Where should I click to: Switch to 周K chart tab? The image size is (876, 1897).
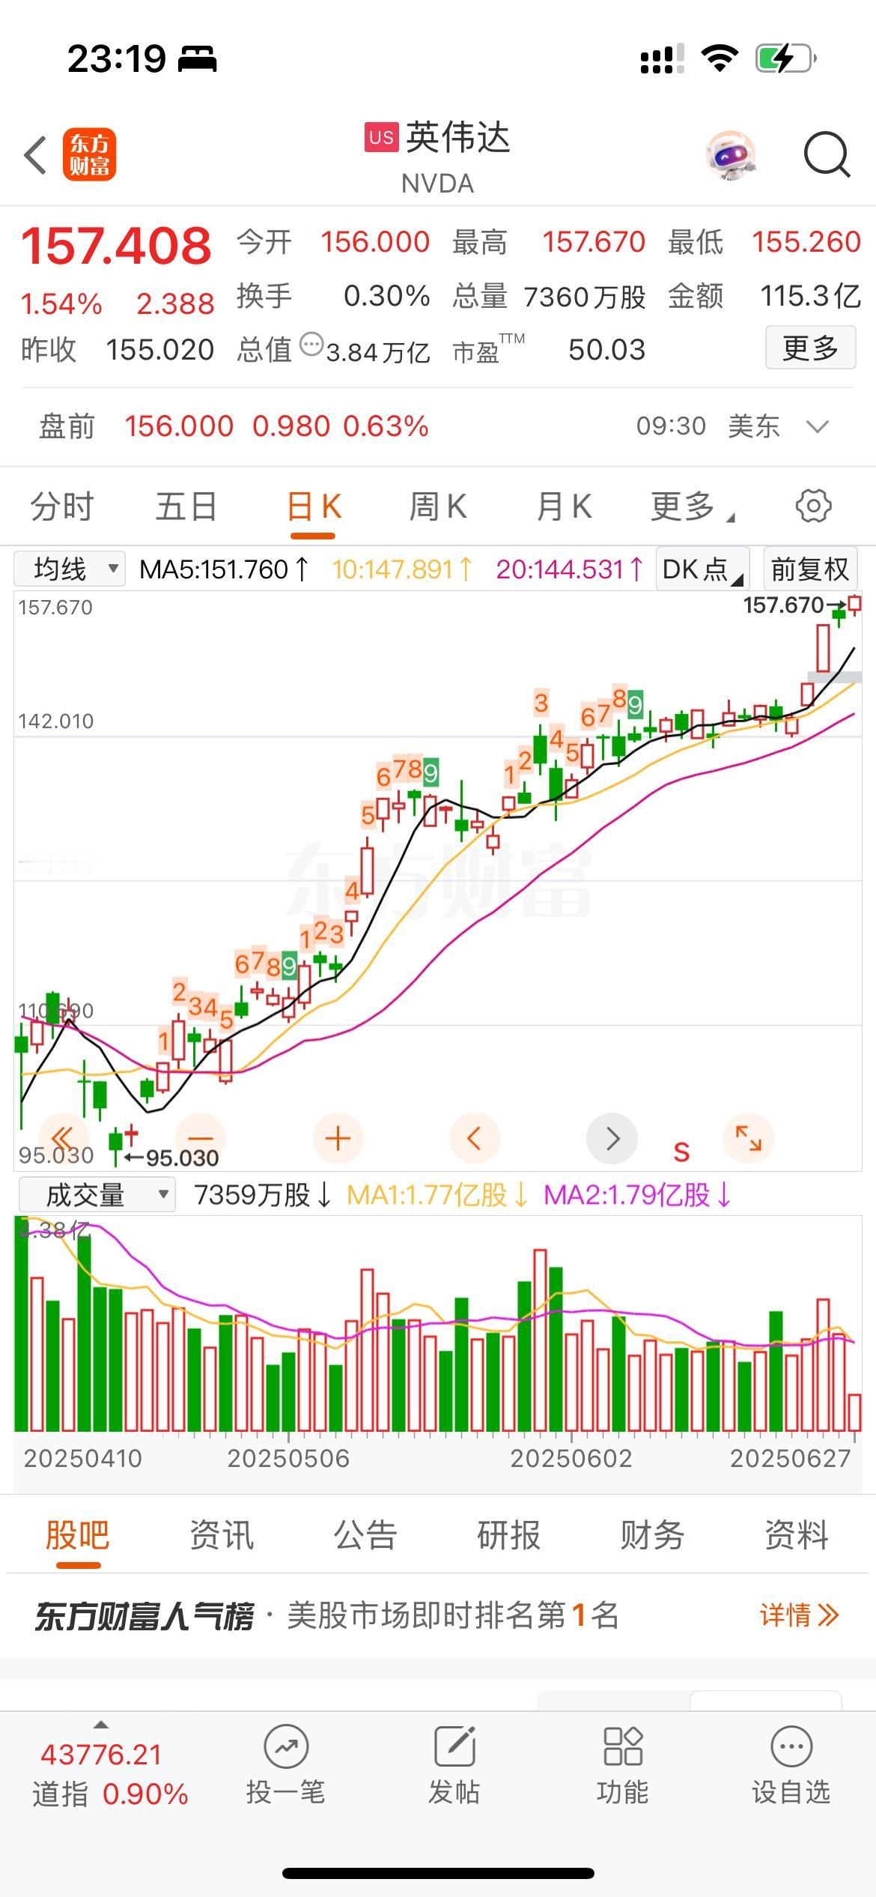438,506
